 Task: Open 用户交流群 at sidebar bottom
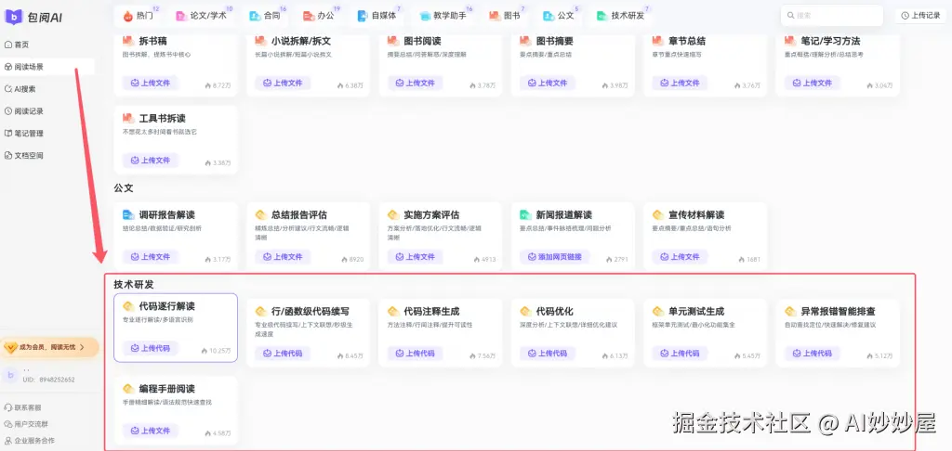26,424
